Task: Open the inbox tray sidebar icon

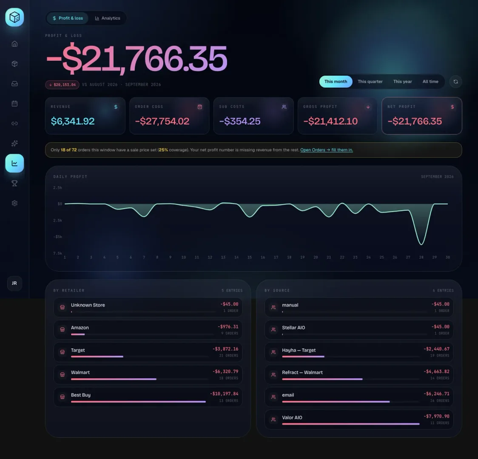Action: (14, 84)
